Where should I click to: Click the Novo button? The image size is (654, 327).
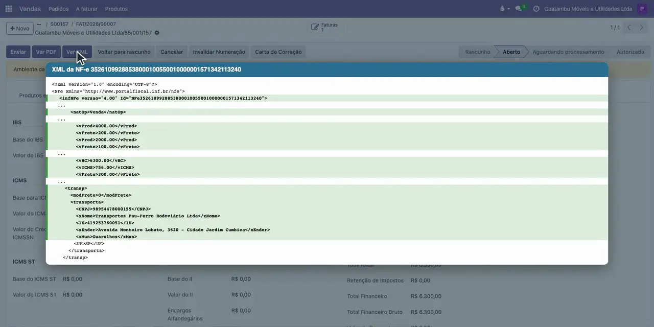pos(20,28)
